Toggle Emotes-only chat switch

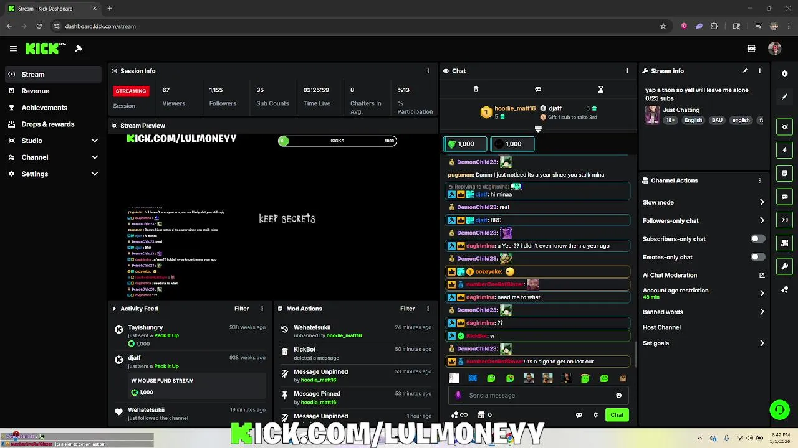pos(757,257)
